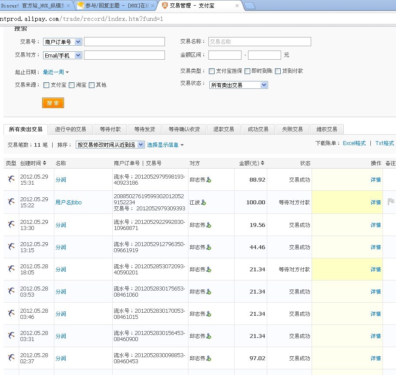The image size is (396, 375).
Task: Open the 退款交易 tab
Action: tap(224, 129)
